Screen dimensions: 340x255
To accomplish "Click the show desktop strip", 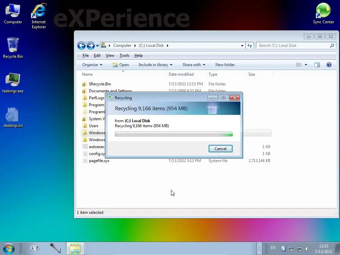I will (x=338, y=249).
